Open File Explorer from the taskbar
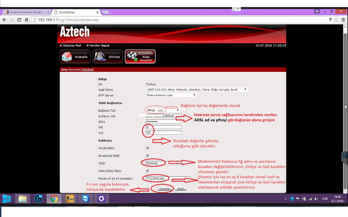The image size is (348, 217). click(x=23, y=199)
